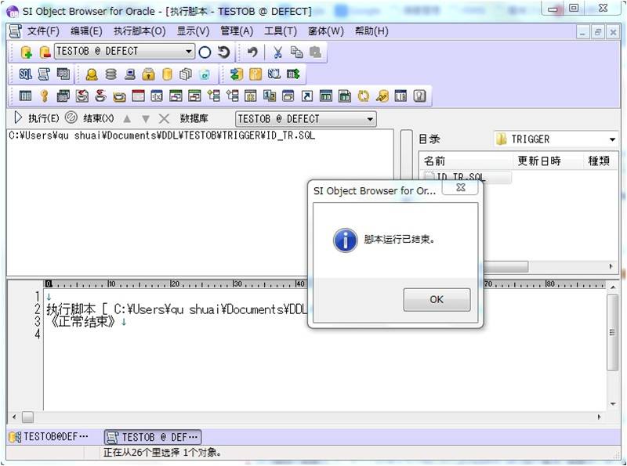Click the shortcut arrow synonym icon
The image size is (627, 466).
(x=307, y=96)
